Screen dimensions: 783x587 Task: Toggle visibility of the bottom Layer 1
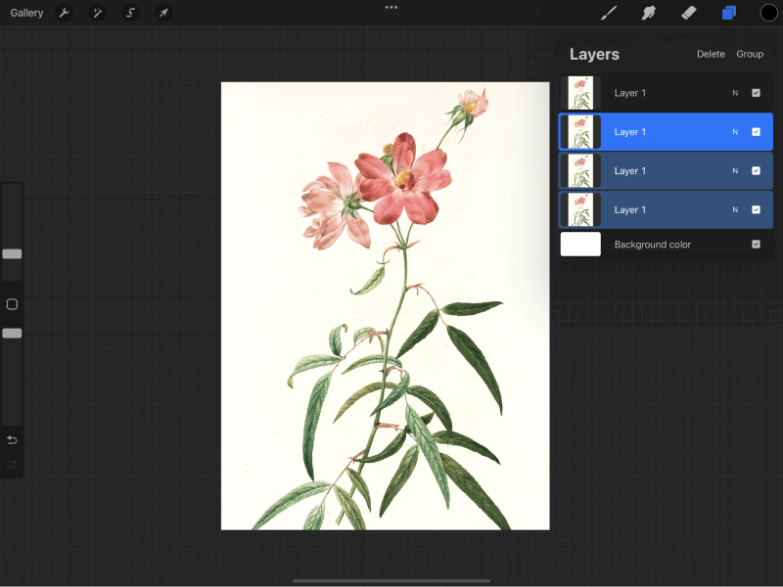[756, 209]
